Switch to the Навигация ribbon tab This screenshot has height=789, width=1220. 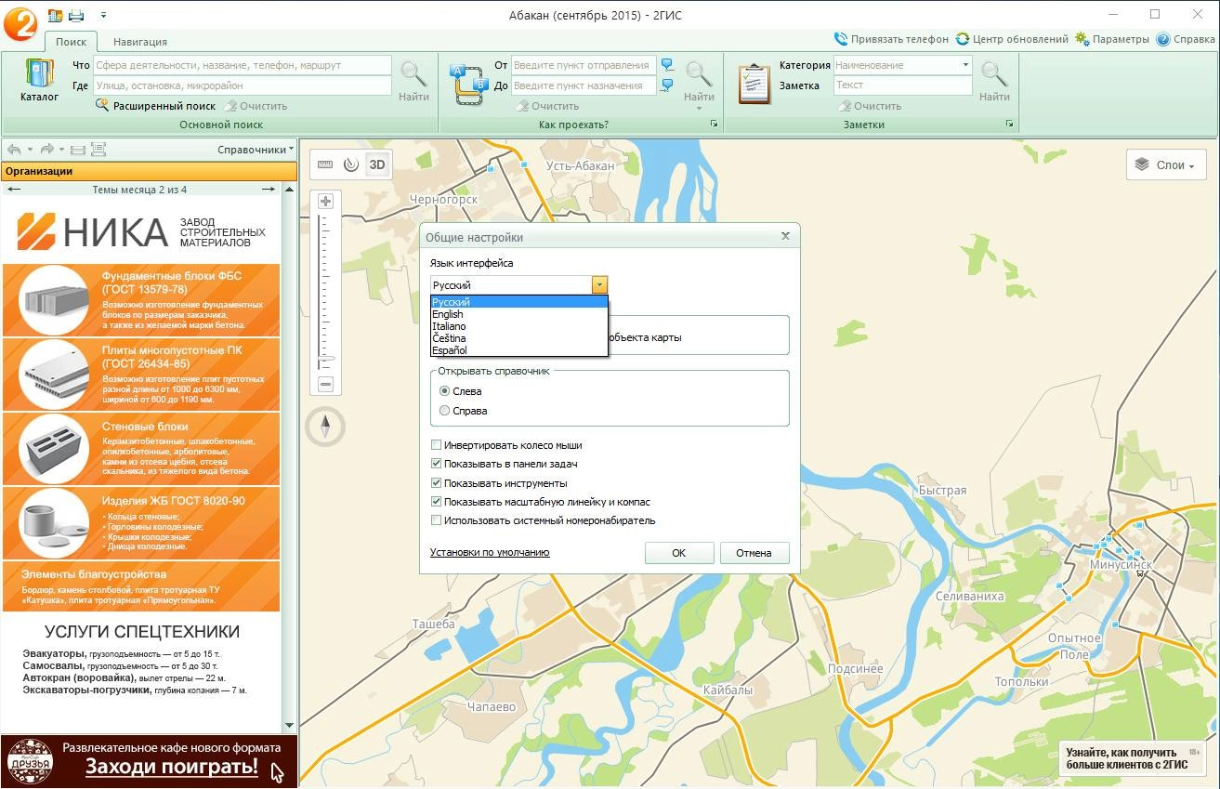tap(140, 42)
